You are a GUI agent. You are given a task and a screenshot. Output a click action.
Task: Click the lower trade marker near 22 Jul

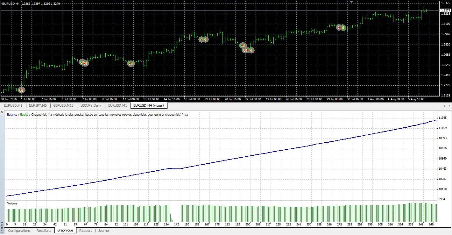pyautogui.click(x=248, y=50)
